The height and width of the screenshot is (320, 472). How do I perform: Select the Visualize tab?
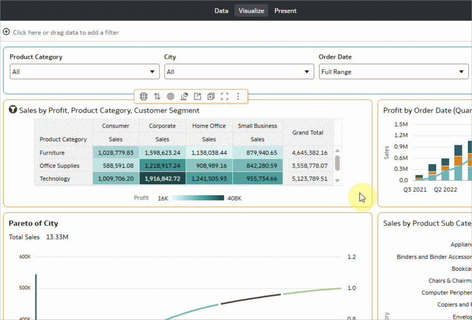tap(252, 10)
